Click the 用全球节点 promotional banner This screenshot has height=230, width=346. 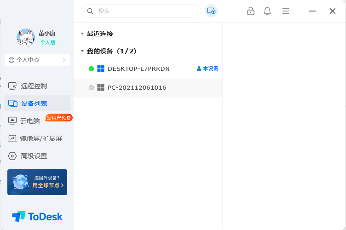pyautogui.click(x=37, y=182)
